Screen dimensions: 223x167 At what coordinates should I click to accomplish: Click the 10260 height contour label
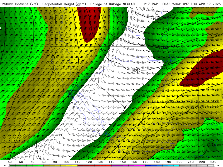tap(159, 34)
